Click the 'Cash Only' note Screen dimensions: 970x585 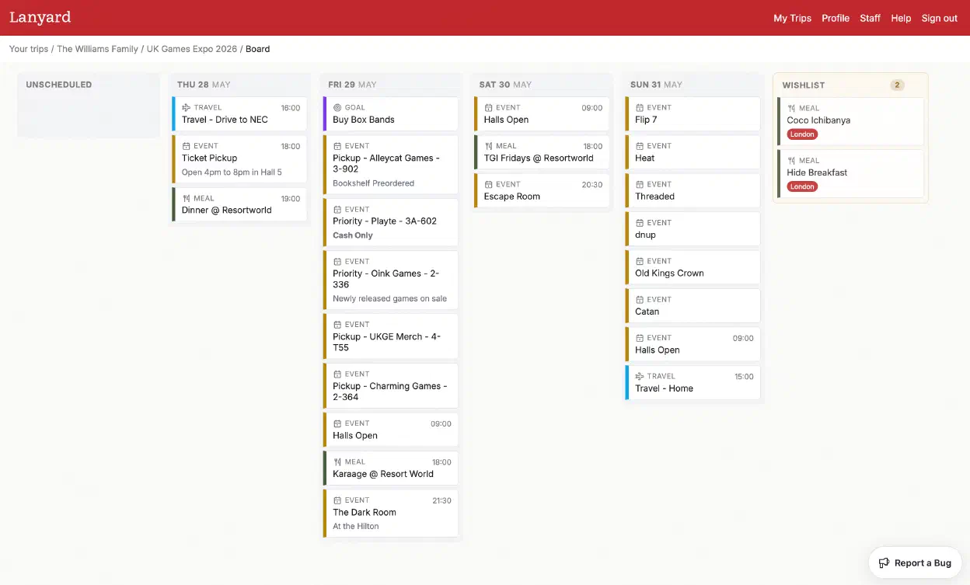353,235
